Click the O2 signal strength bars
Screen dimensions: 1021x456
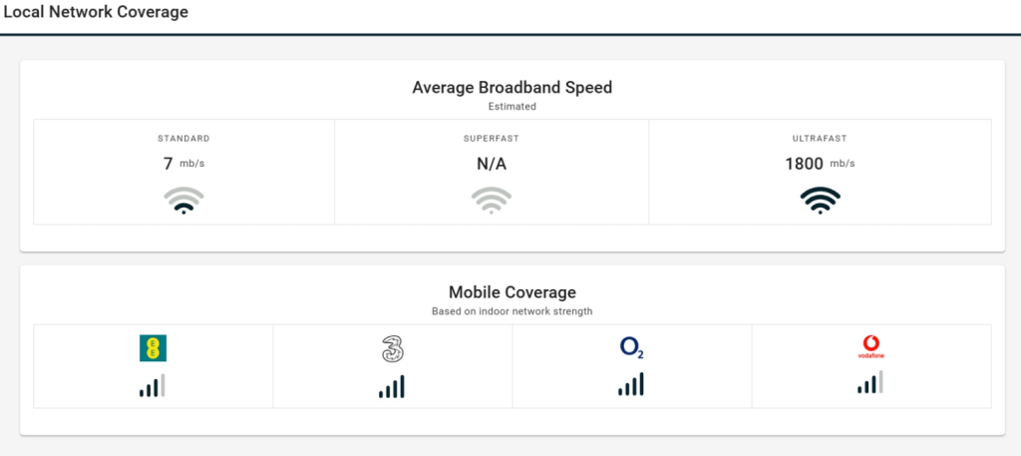click(631, 384)
